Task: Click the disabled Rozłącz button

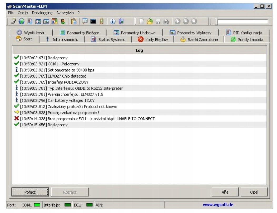Action: (70, 192)
